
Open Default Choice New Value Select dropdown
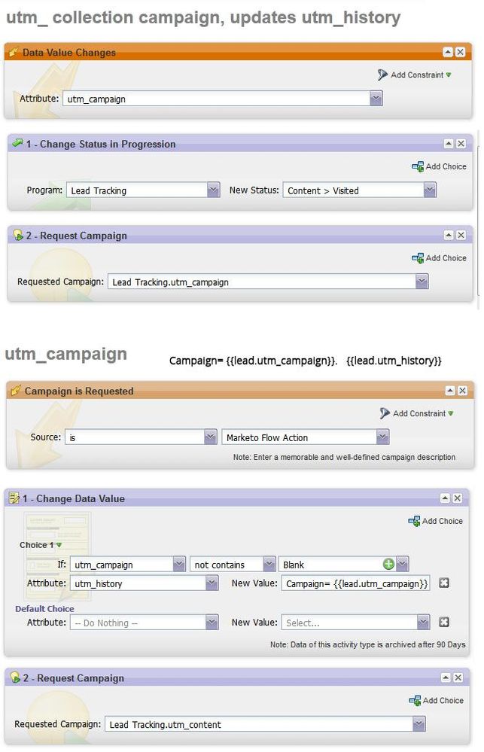click(423, 623)
